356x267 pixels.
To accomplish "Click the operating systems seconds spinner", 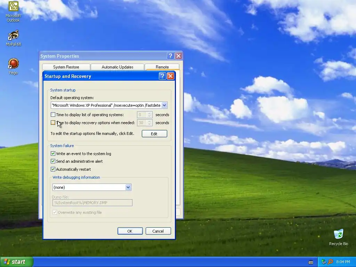I will tap(149, 115).
